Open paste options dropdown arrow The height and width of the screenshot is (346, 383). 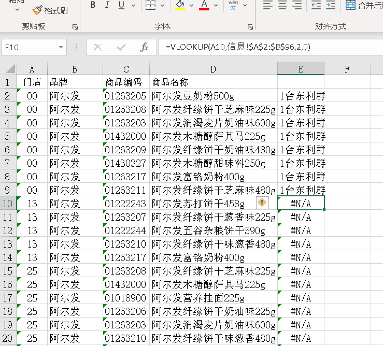click(x=17, y=10)
